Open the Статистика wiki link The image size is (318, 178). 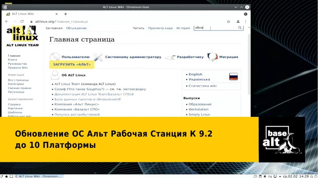coord(202,86)
